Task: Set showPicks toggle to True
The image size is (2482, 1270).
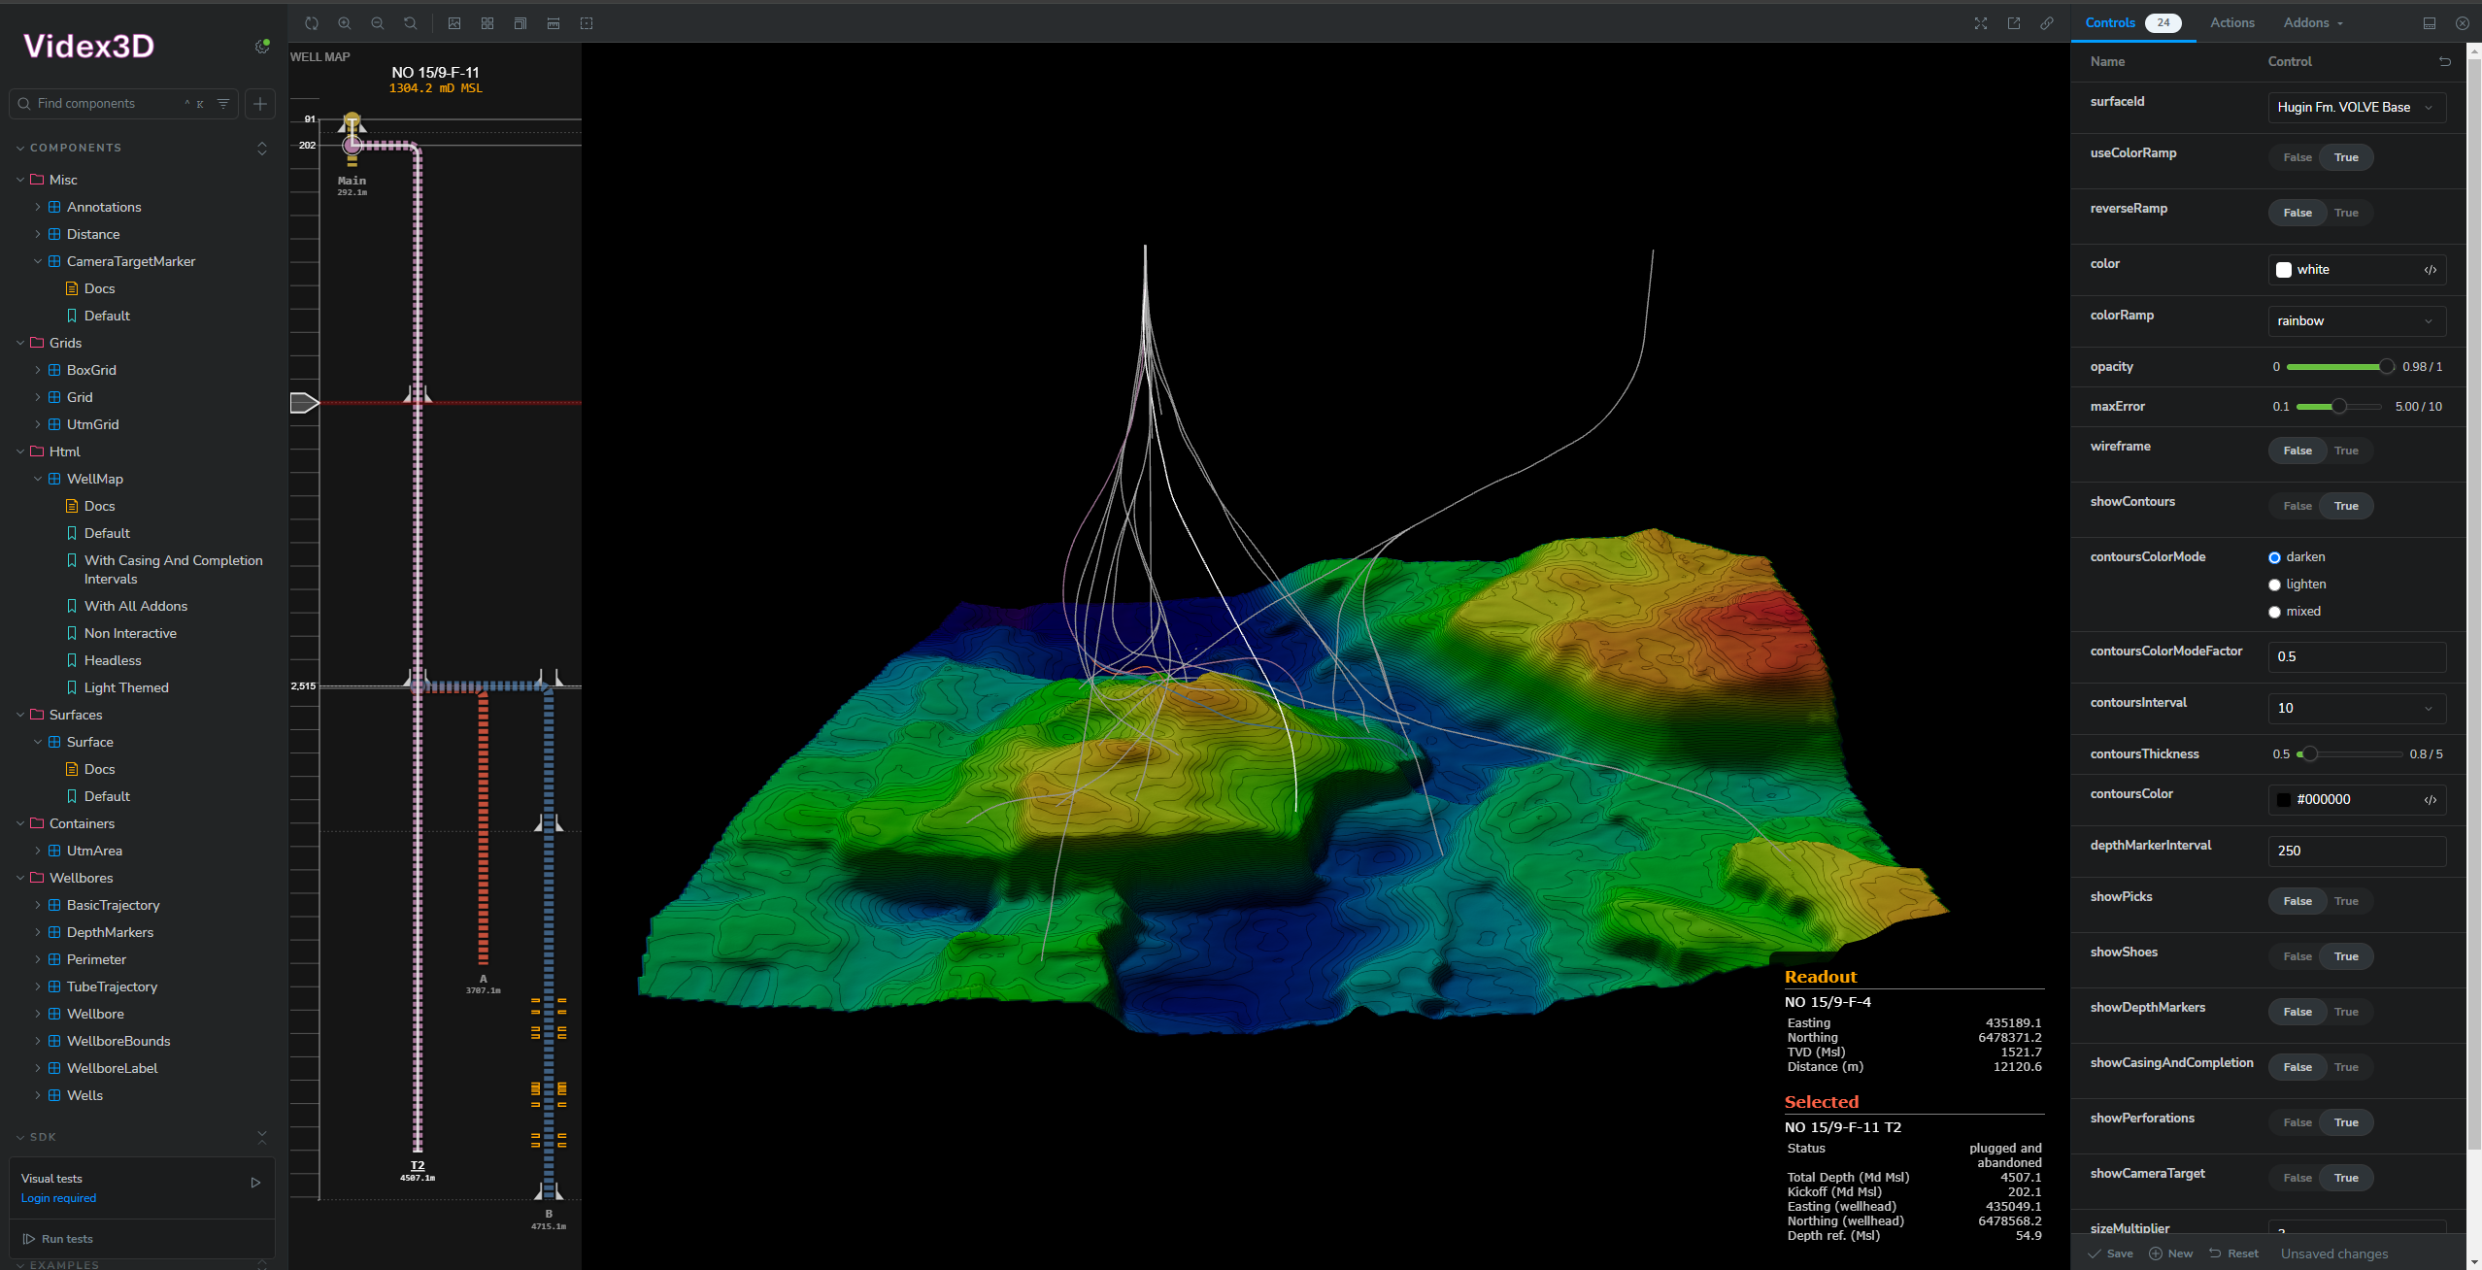Action: [x=2346, y=901]
